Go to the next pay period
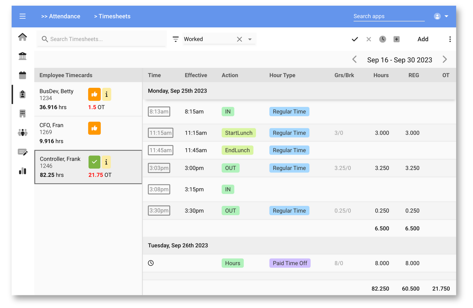473x308 pixels. pyautogui.click(x=445, y=59)
